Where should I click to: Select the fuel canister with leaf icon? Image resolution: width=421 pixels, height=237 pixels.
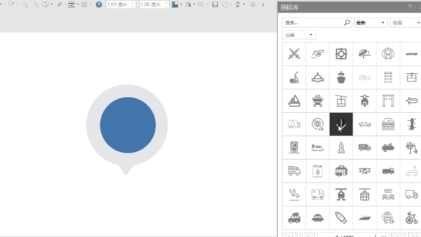pyautogui.click(x=318, y=171)
